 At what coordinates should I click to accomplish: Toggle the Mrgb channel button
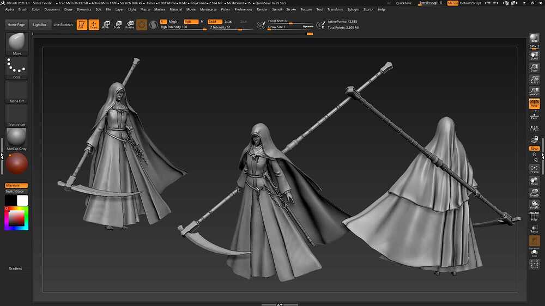click(173, 22)
